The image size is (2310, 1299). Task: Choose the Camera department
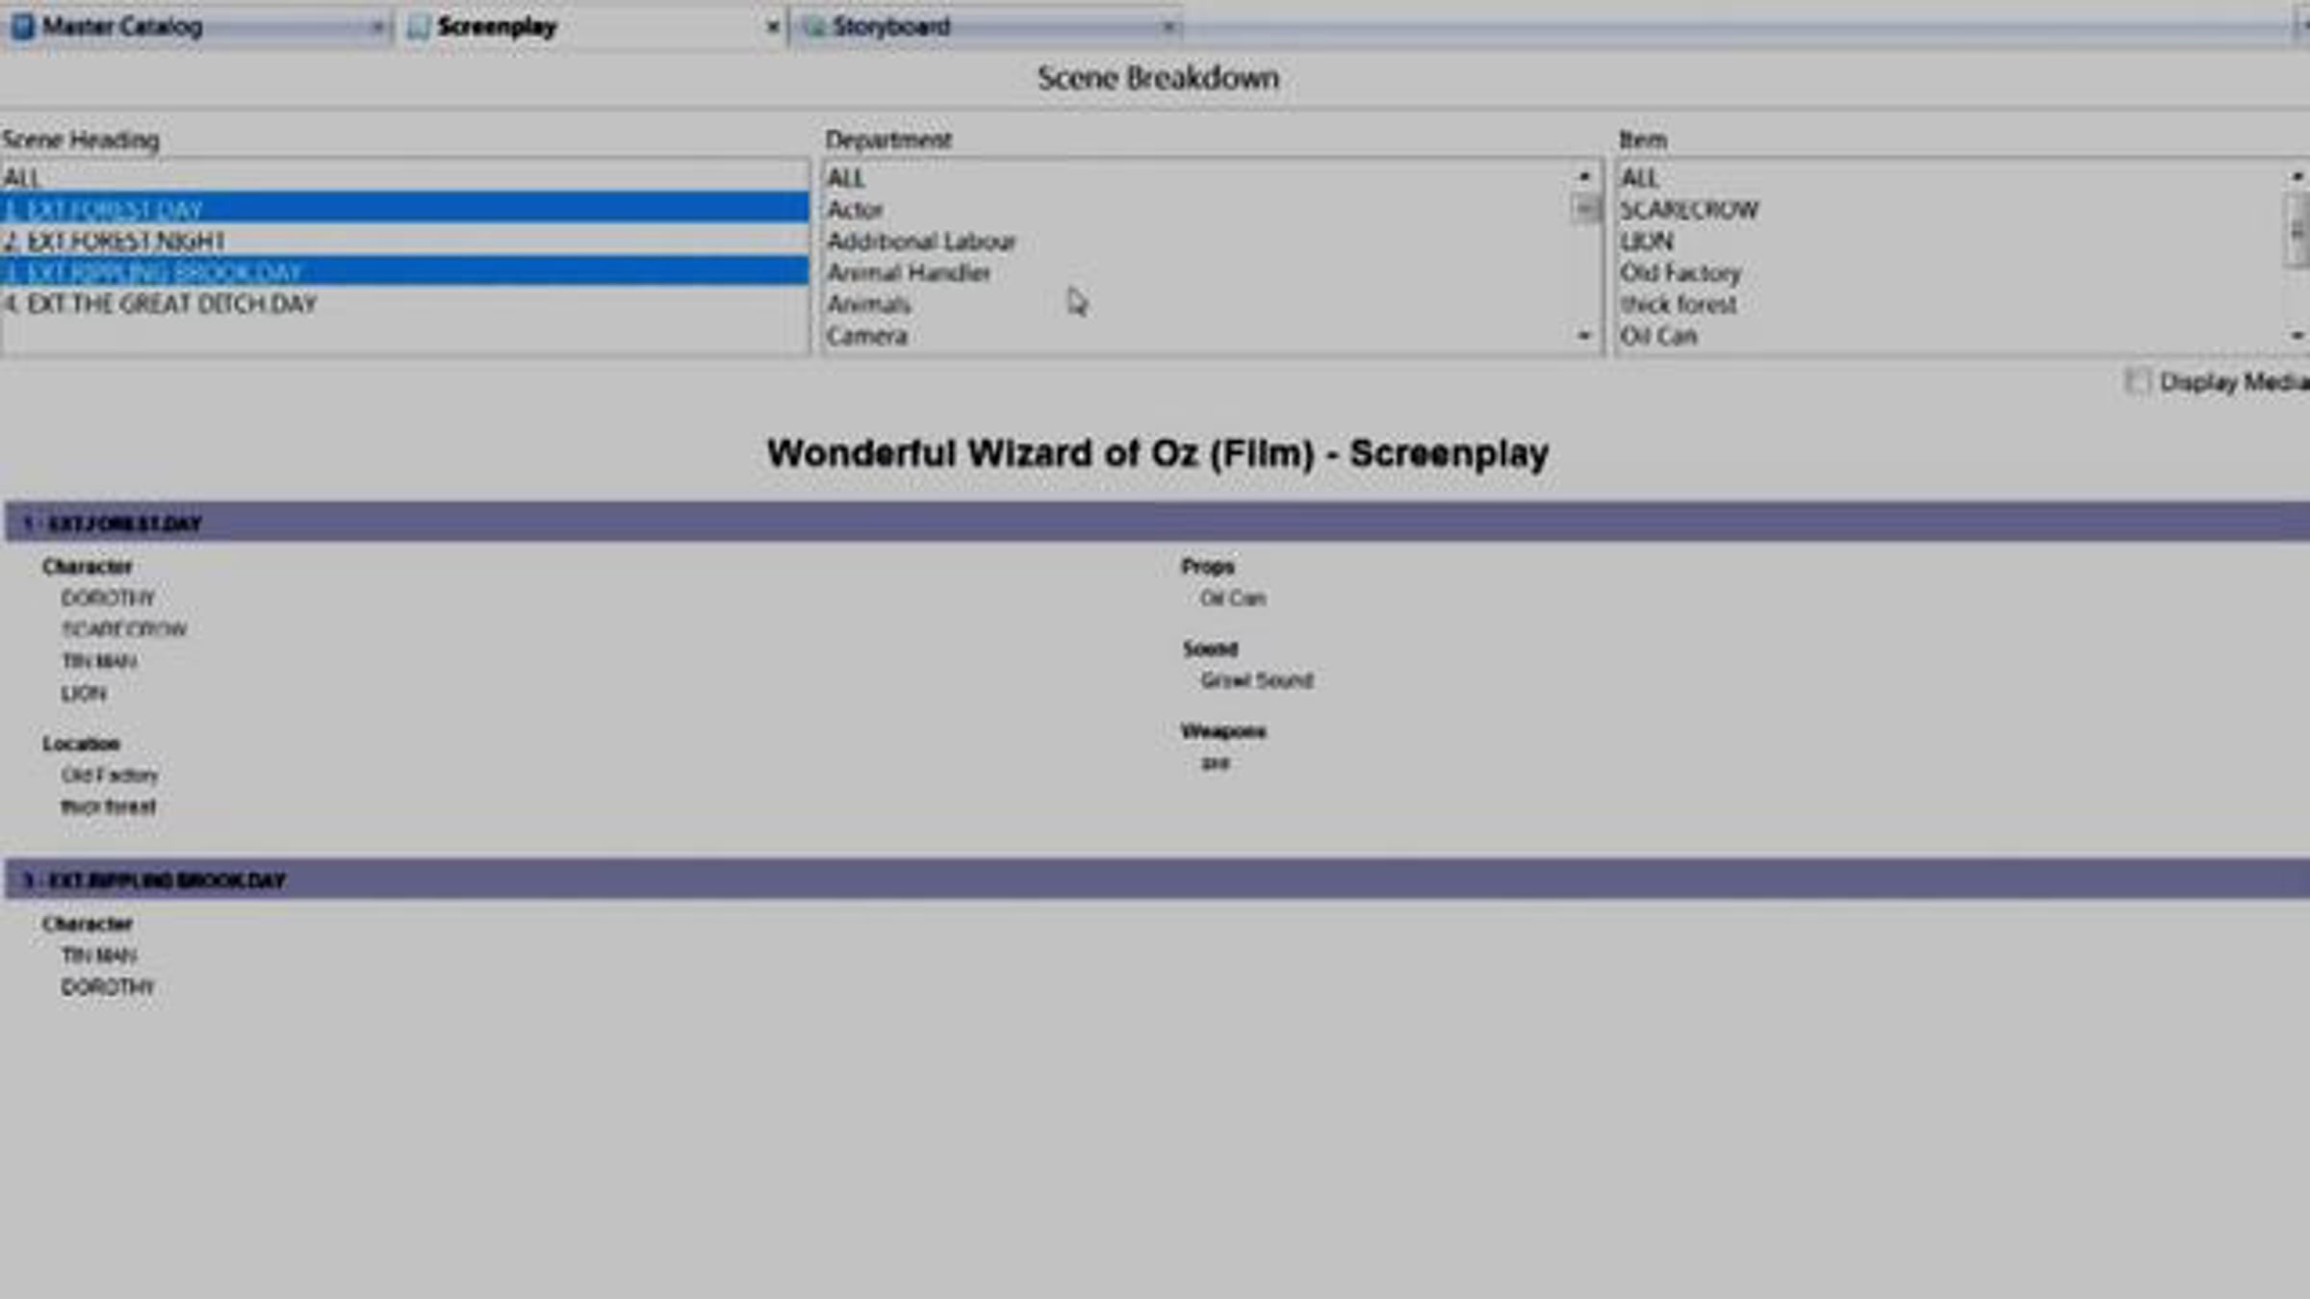[1197, 336]
